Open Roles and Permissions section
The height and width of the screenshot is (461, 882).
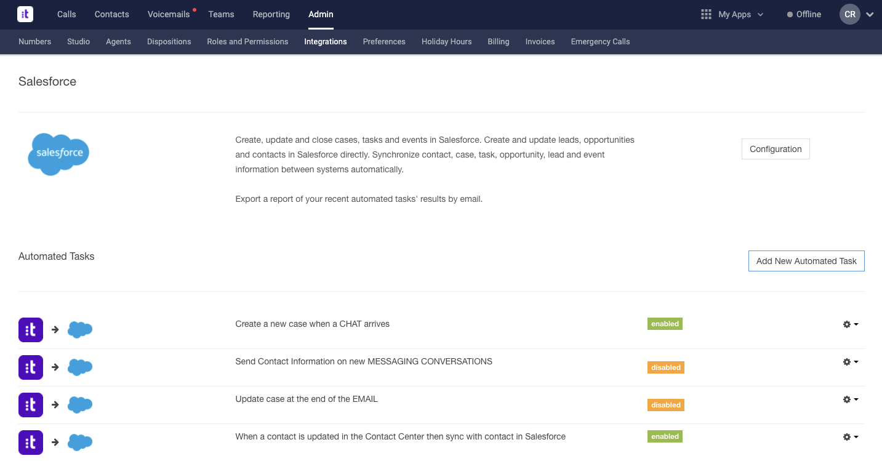point(247,42)
